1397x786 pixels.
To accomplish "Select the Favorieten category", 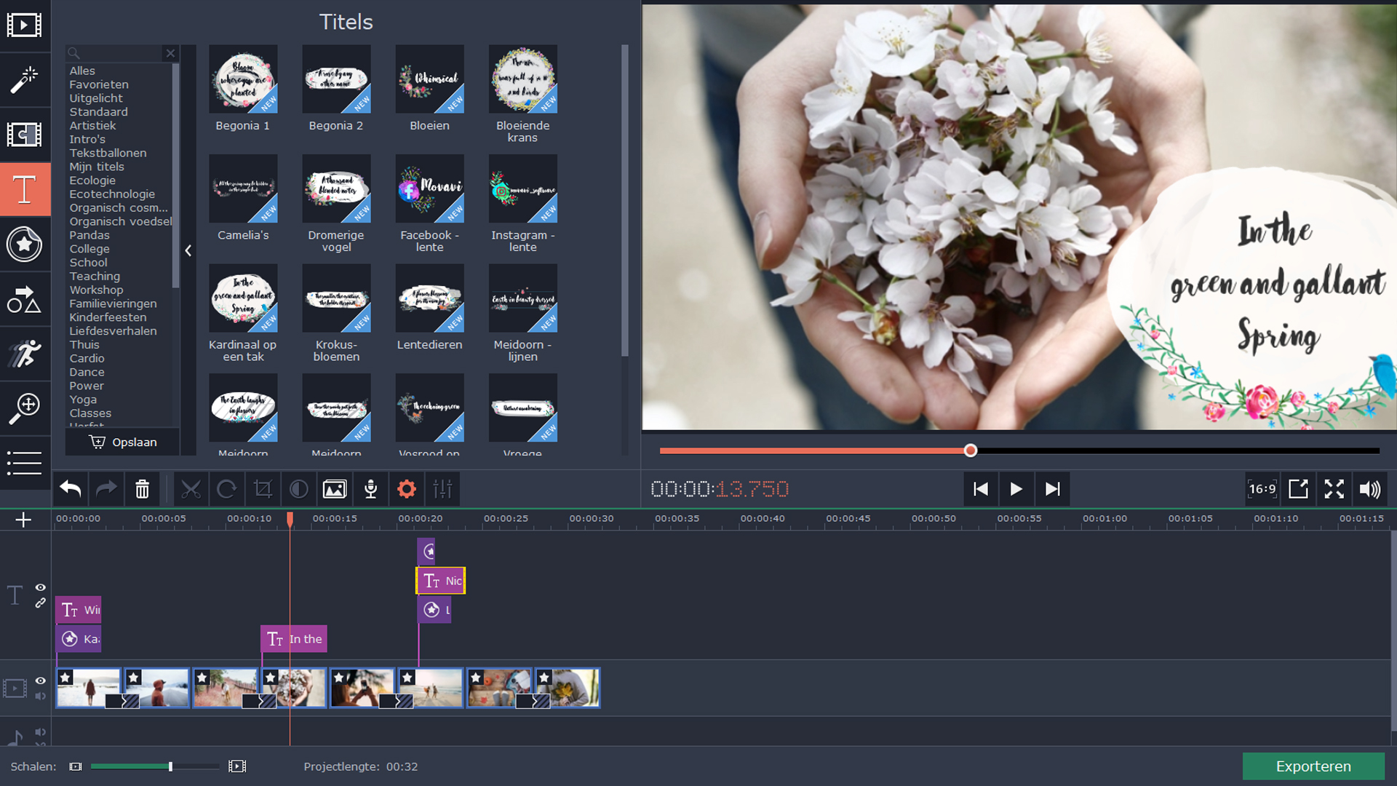I will pos(99,84).
